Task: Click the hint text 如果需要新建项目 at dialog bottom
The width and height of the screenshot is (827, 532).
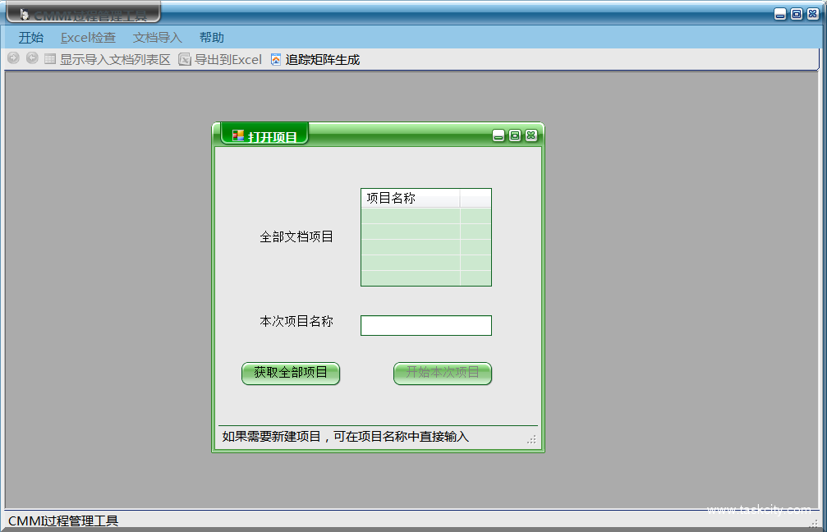Action: tap(345, 437)
